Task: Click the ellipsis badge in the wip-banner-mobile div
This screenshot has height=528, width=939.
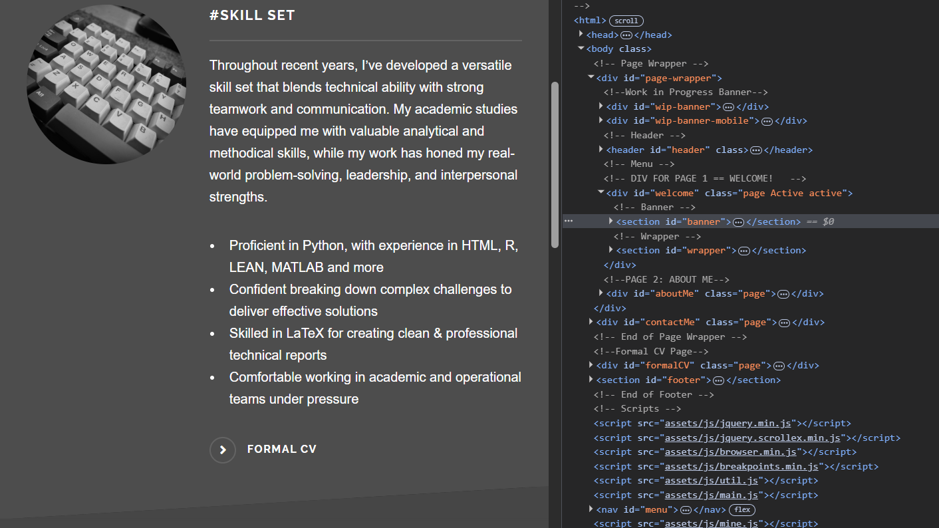Action: pyautogui.click(x=767, y=121)
